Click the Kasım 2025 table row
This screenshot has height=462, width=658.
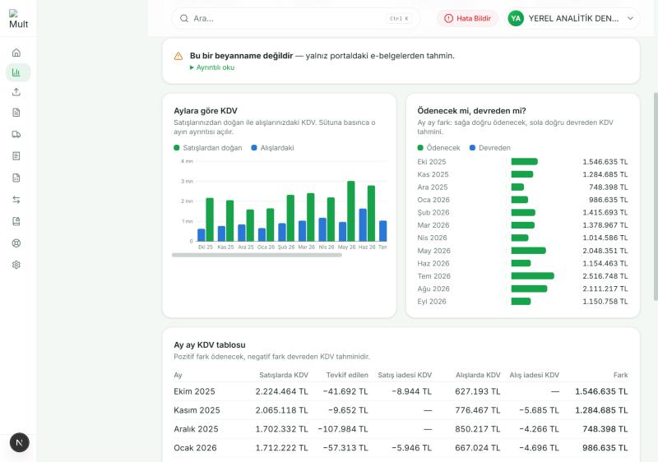coord(401,410)
